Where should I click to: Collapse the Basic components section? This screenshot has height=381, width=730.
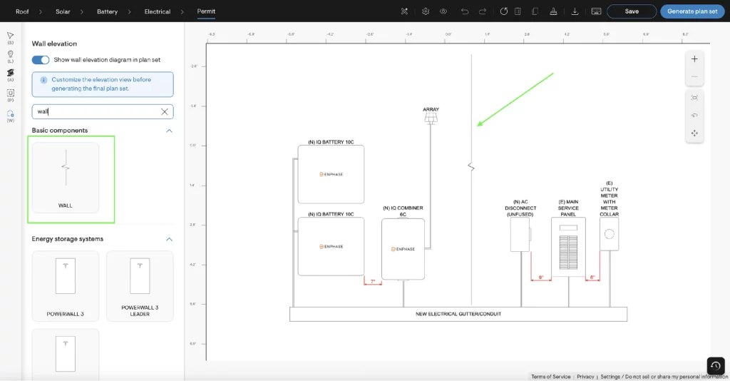[x=169, y=131]
